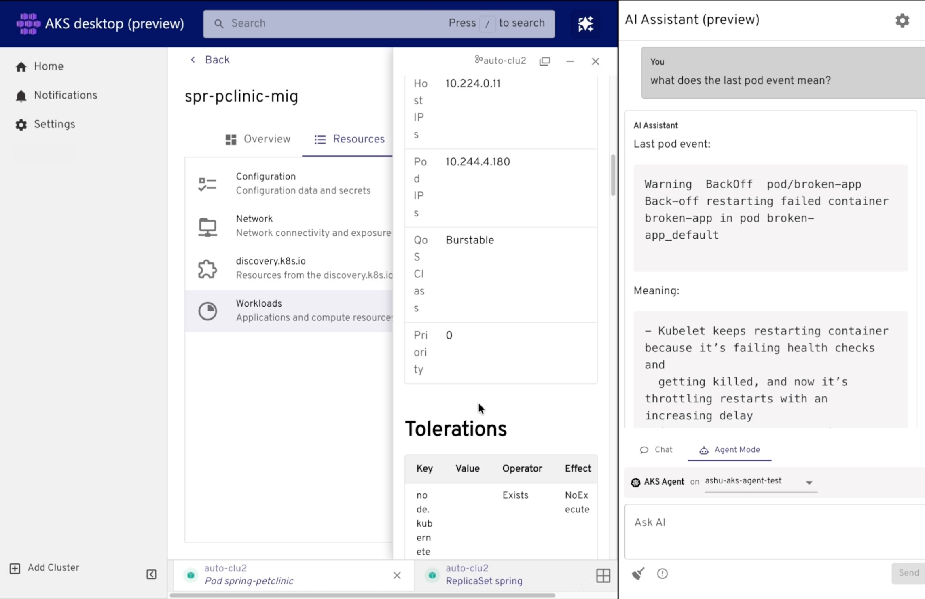Click the spr-pclinic-mig title

(x=241, y=97)
